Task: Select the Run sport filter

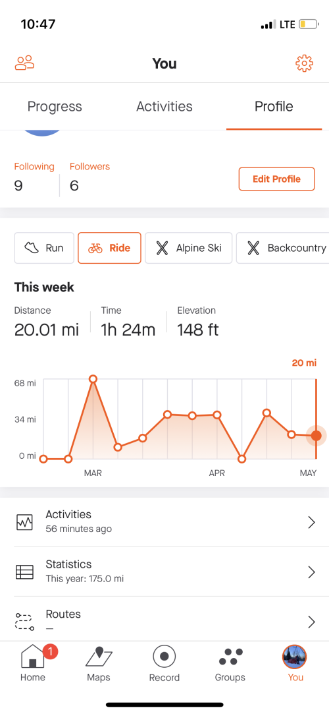Action: [44, 248]
